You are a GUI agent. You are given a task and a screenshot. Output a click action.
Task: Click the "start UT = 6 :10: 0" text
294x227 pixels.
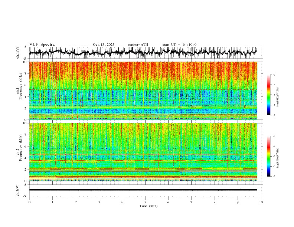click(179, 45)
